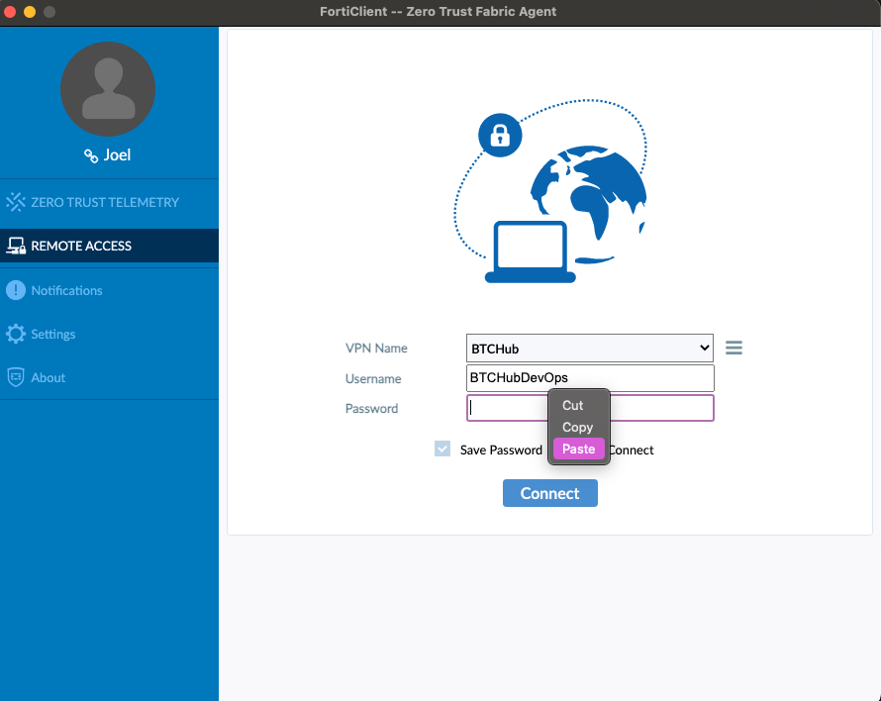Choose Paste from the context menu
The height and width of the screenshot is (701, 881).
pos(579,450)
